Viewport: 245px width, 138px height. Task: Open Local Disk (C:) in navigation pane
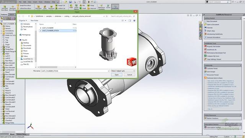[x=28, y=59]
